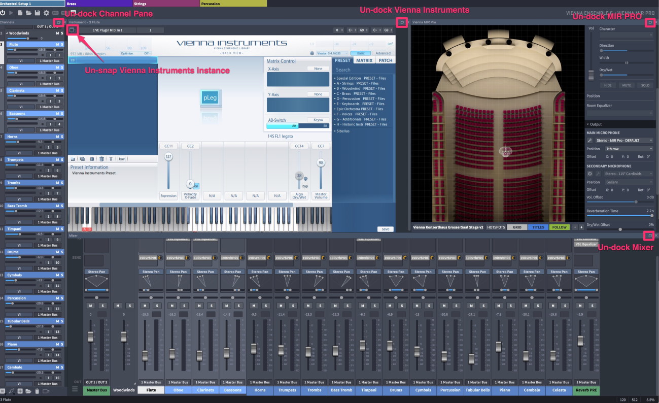Switch to Advanced view in Vienna Instruments
This screenshot has width=659, height=403.
pyautogui.click(x=383, y=53)
